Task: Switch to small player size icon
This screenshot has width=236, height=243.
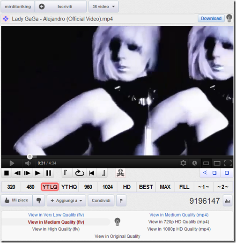Action: pos(206,163)
